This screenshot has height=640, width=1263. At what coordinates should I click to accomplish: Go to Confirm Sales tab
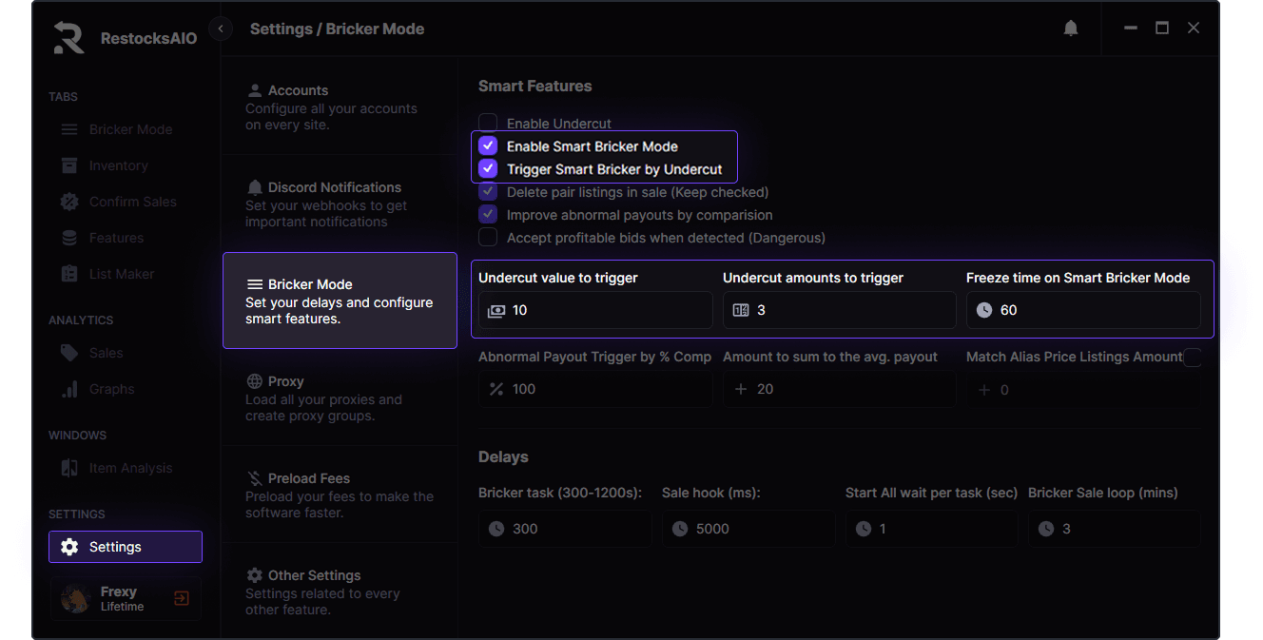pos(126,202)
